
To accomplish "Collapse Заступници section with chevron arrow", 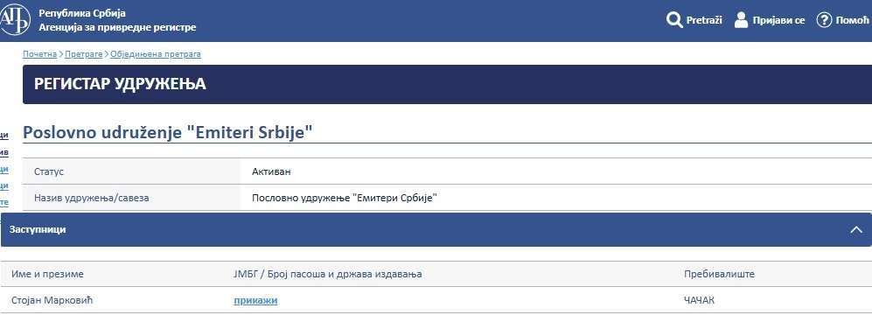I will [856, 229].
